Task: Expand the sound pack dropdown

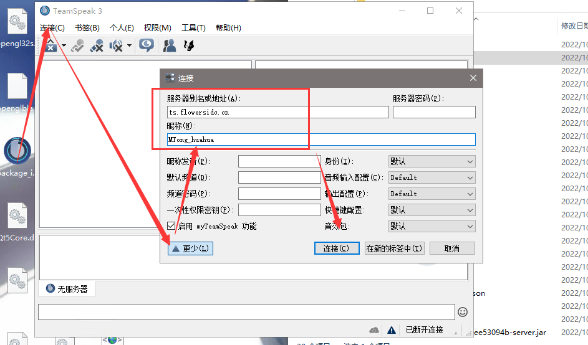Action: 432,226
